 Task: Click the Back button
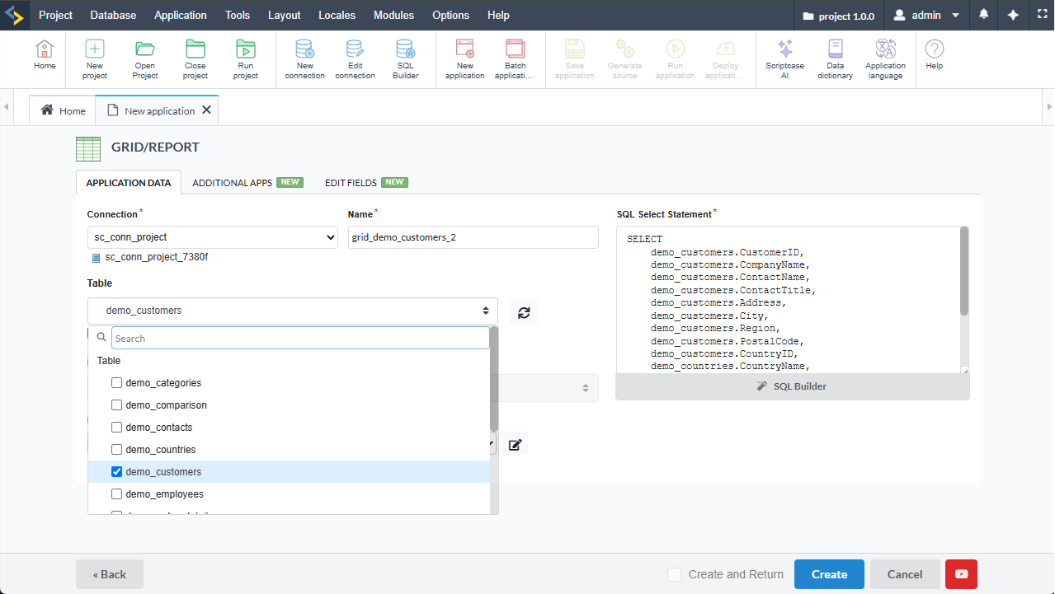pyautogui.click(x=110, y=574)
